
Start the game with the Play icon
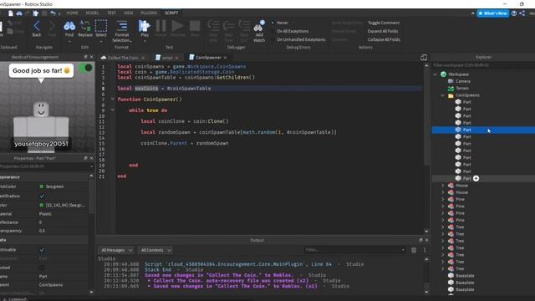click(x=145, y=26)
